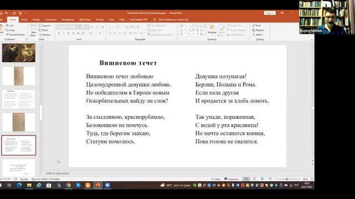Click Copy in the Clipboard group
The height and width of the screenshot is (199, 355).
[10, 30]
